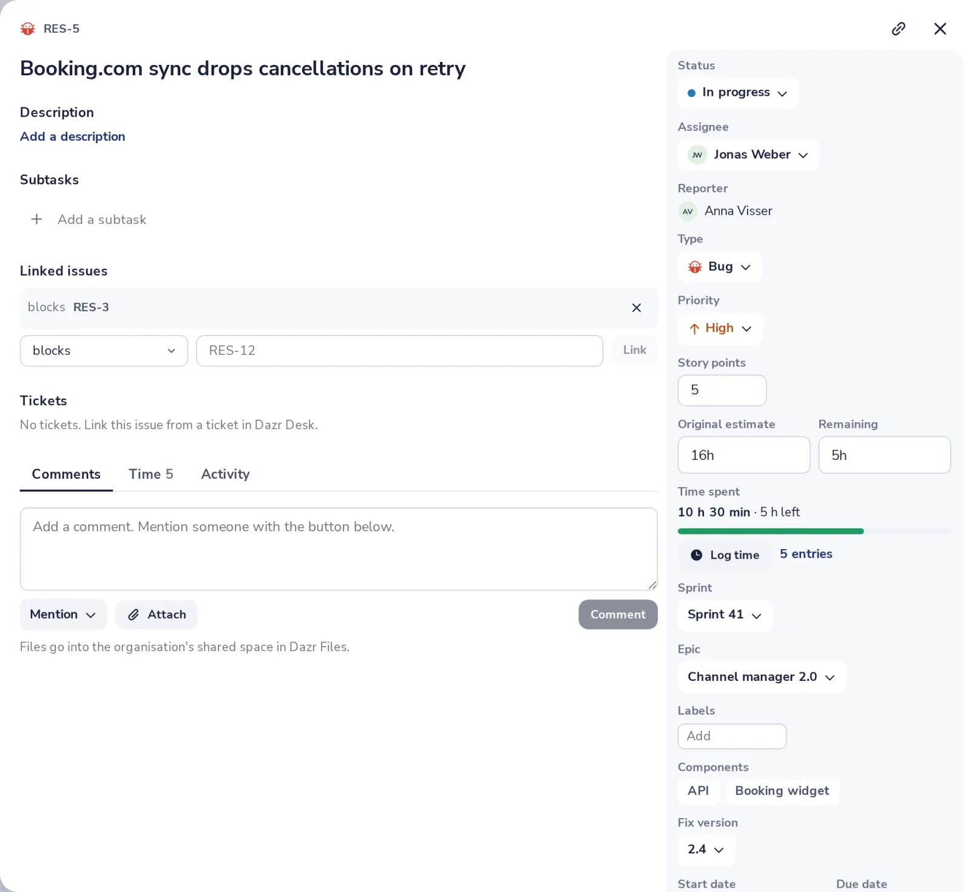
Task: Open the Jonas Weber assignee dropdown
Action: 748,155
